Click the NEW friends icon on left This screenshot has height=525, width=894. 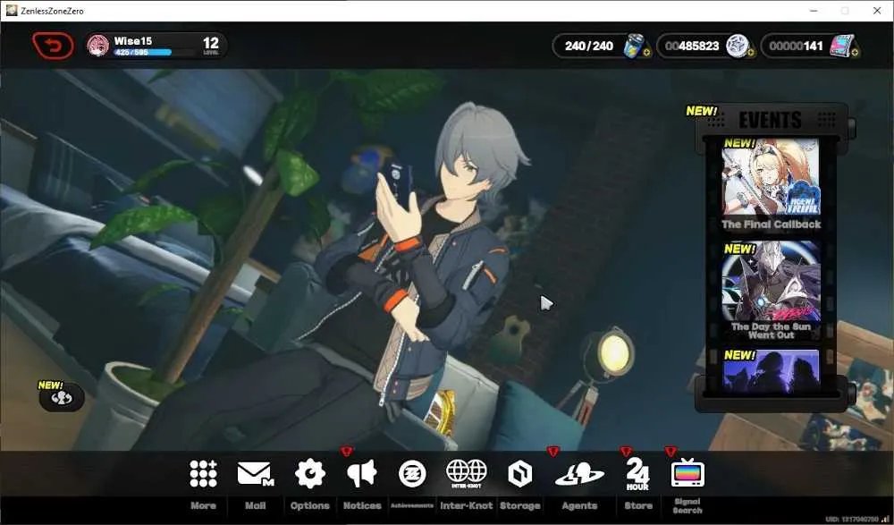pos(62,398)
